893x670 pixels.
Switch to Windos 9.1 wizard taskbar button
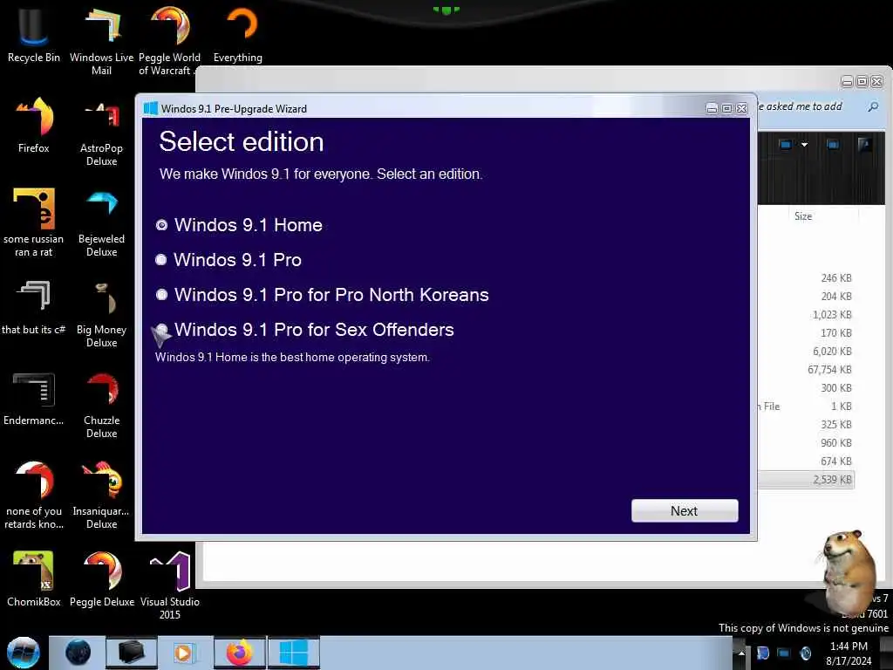(x=294, y=653)
